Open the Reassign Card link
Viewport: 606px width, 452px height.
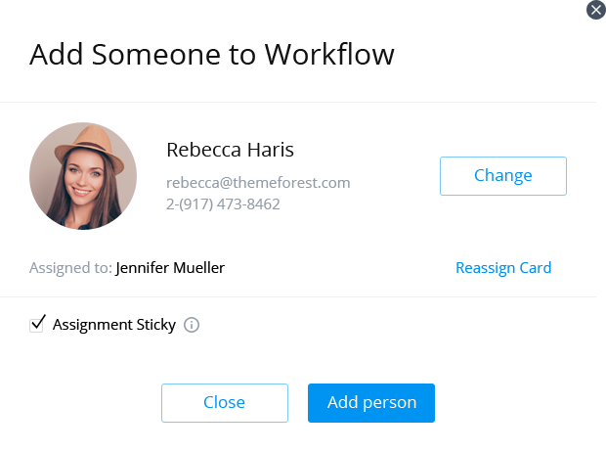click(x=503, y=267)
